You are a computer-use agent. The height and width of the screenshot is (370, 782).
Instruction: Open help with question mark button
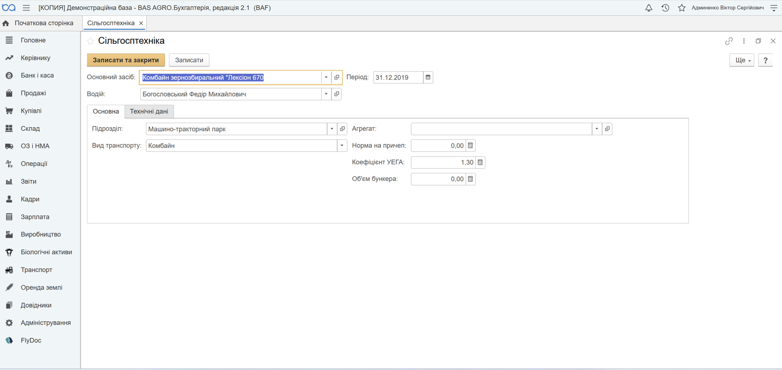click(765, 60)
